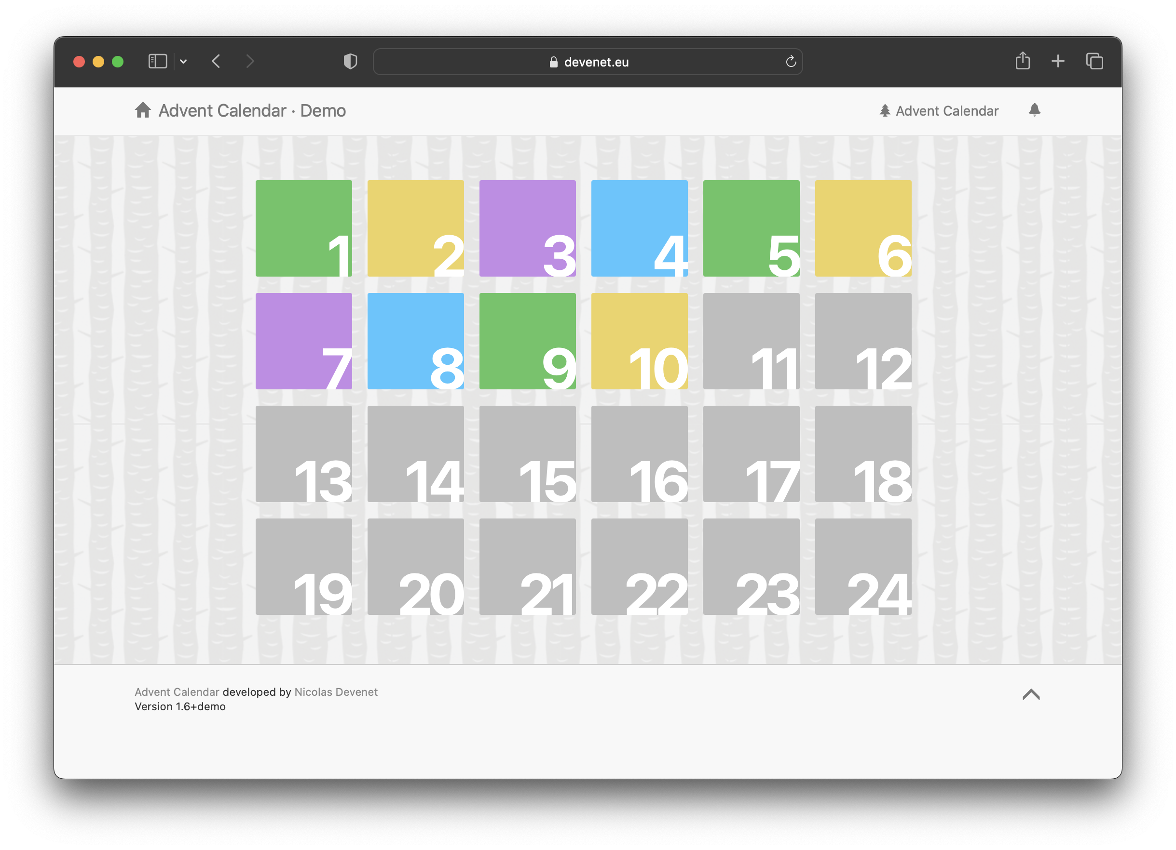This screenshot has height=850, width=1176.
Task: Select the grey day 24 tile
Action: [863, 567]
